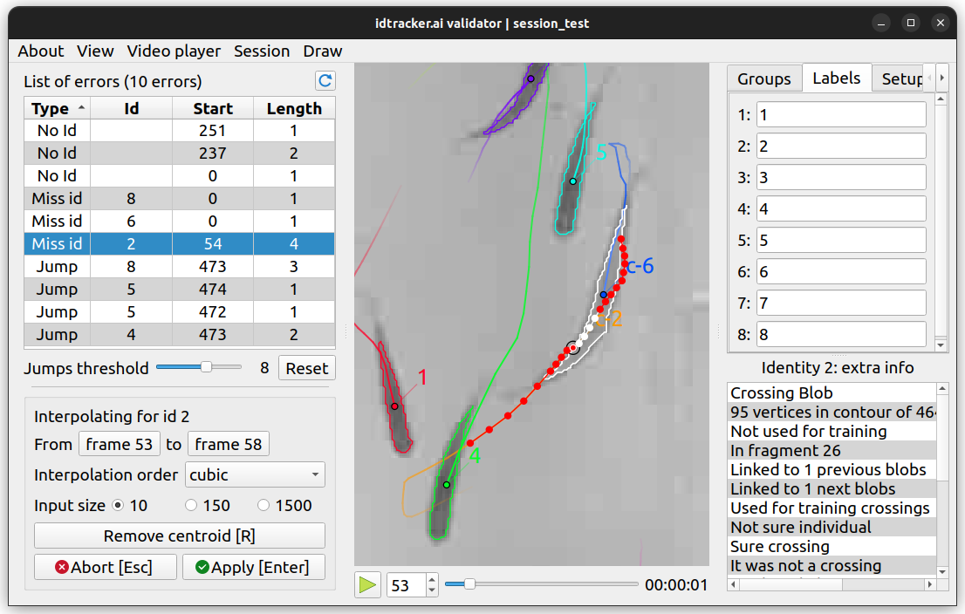Select input size 1500 radio button
Viewport: 965px width, 614px height.
point(263,505)
